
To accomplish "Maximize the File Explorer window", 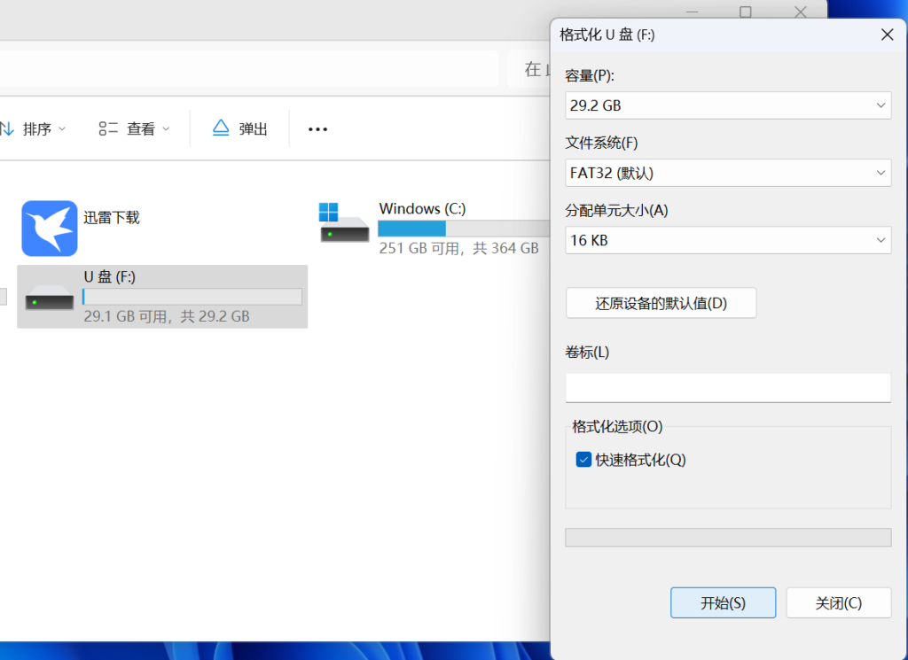I will [745, 12].
